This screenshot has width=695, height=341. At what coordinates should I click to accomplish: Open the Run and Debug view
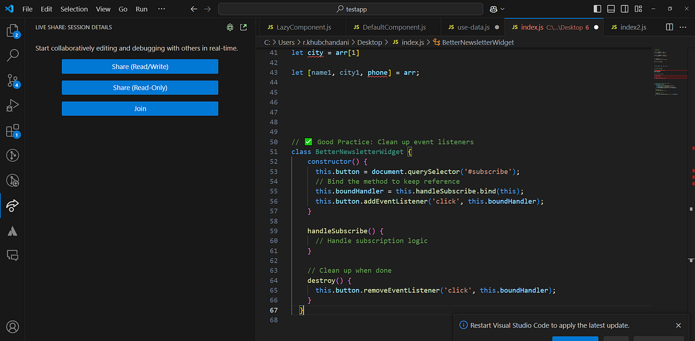tap(13, 105)
